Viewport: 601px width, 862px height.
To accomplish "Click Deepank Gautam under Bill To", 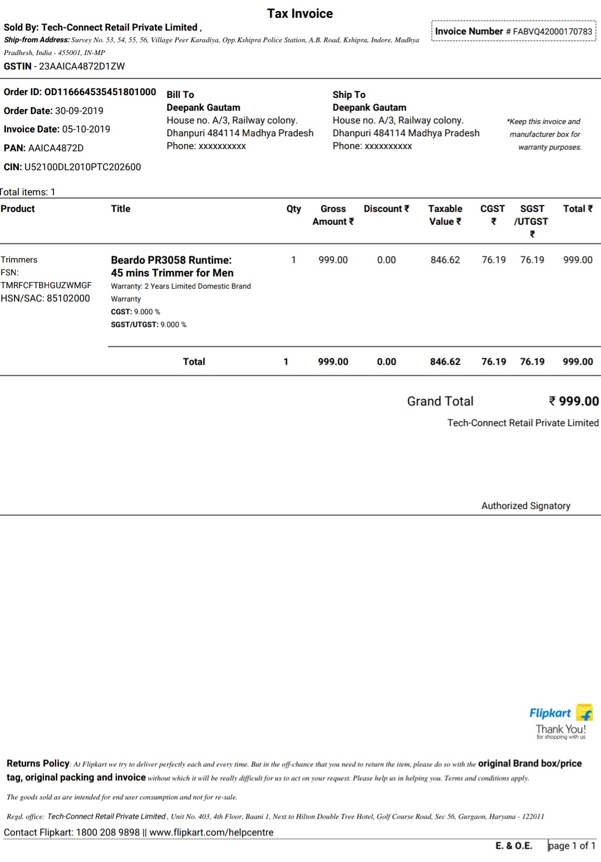I will coord(203,107).
